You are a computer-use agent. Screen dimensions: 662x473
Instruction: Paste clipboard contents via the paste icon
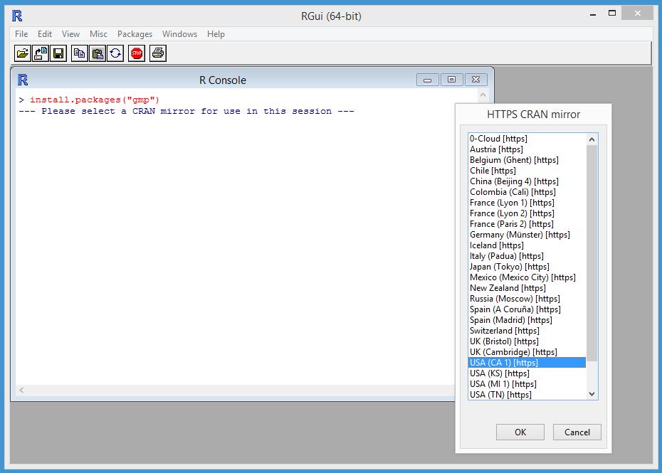[97, 53]
